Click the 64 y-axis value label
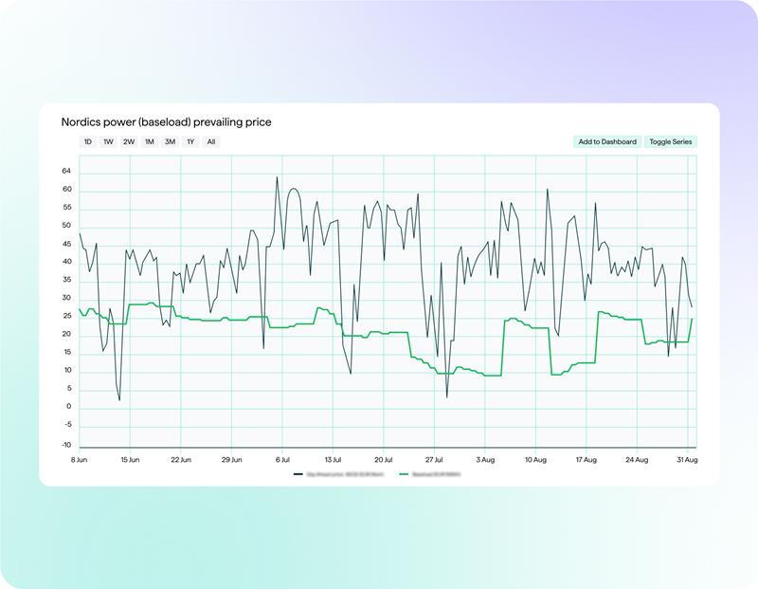 (66, 172)
